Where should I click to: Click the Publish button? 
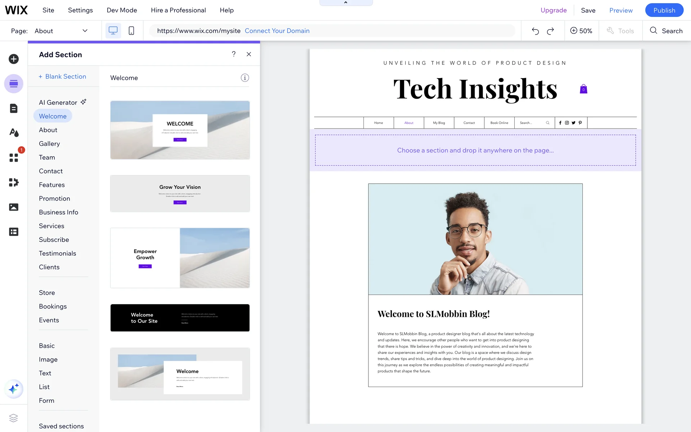coord(664,10)
